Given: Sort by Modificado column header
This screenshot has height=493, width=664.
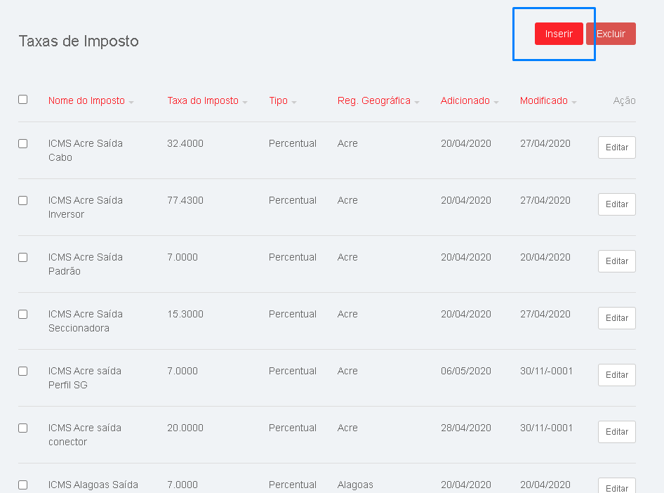Looking at the screenshot, I should [548, 101].
